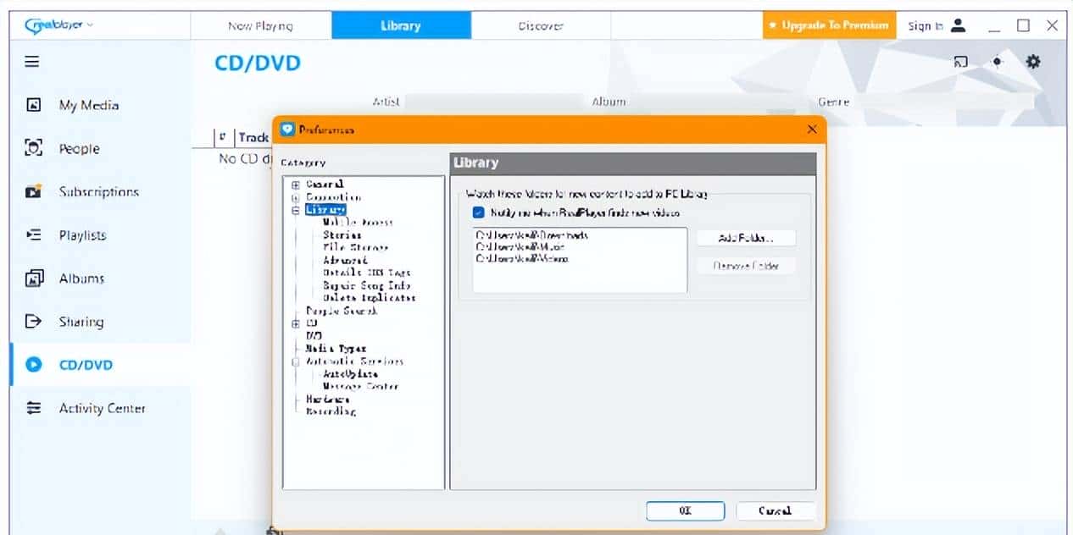Select Recording in the category tree
1073x535 pixels.
click(331, 411)
